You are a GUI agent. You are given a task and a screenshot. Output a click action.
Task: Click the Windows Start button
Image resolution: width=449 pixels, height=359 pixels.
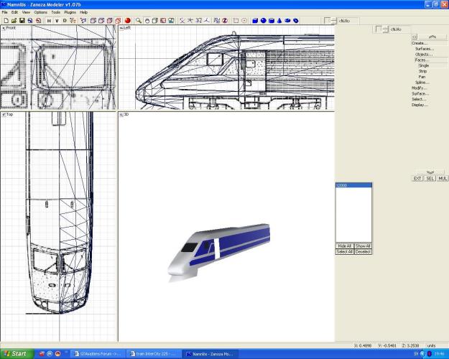(15, 353)
